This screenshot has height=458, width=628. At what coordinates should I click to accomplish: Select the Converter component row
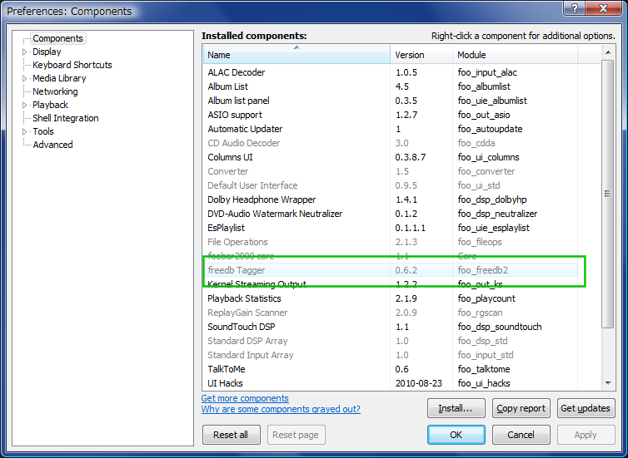point(391,171)
